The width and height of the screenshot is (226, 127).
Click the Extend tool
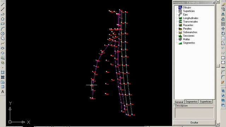tap(223, 53)
